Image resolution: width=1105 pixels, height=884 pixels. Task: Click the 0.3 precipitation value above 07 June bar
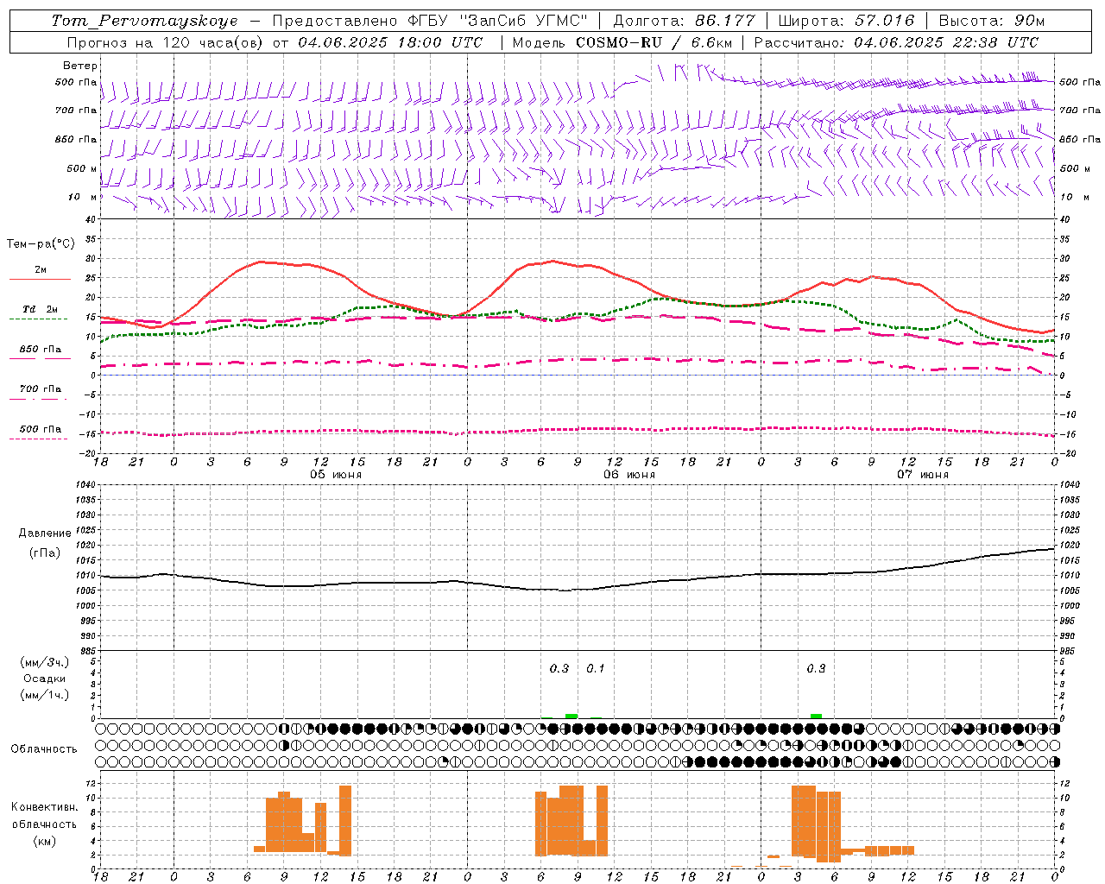point(816,668)
